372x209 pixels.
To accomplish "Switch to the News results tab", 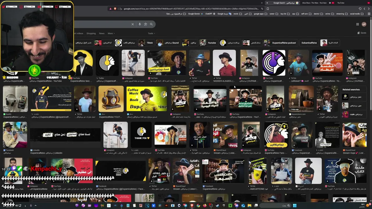I will pyautogui.click(x=102, y=33).
